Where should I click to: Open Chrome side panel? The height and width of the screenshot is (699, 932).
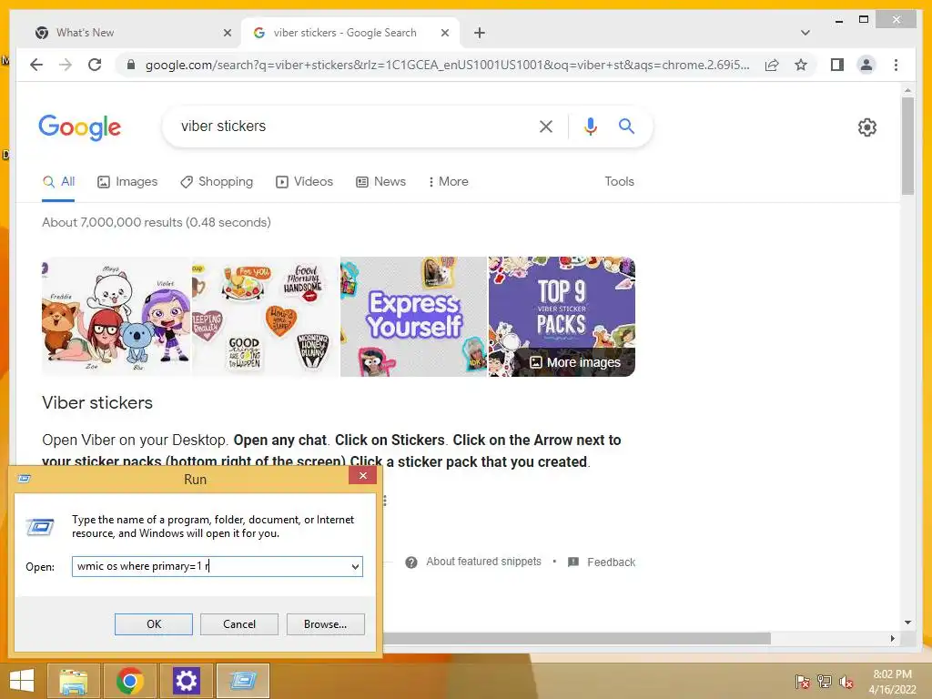pos(837,65)
